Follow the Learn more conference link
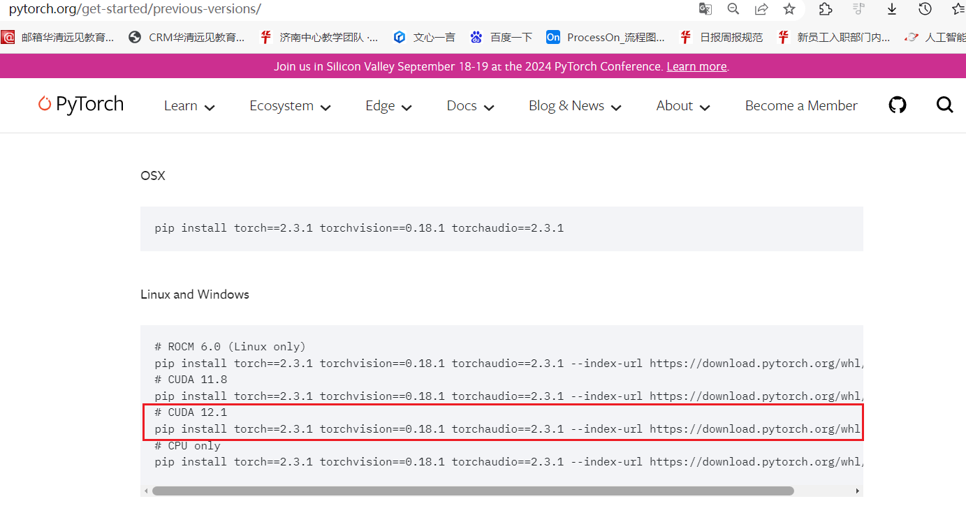 coord(696,66)
